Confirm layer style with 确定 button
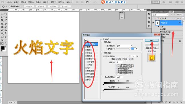Viewport: 185px width, 104px height. coord(152,40)
